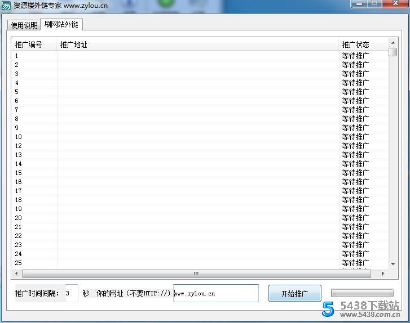
Task: Select row number 10
Action: click(x=200, y=137)
